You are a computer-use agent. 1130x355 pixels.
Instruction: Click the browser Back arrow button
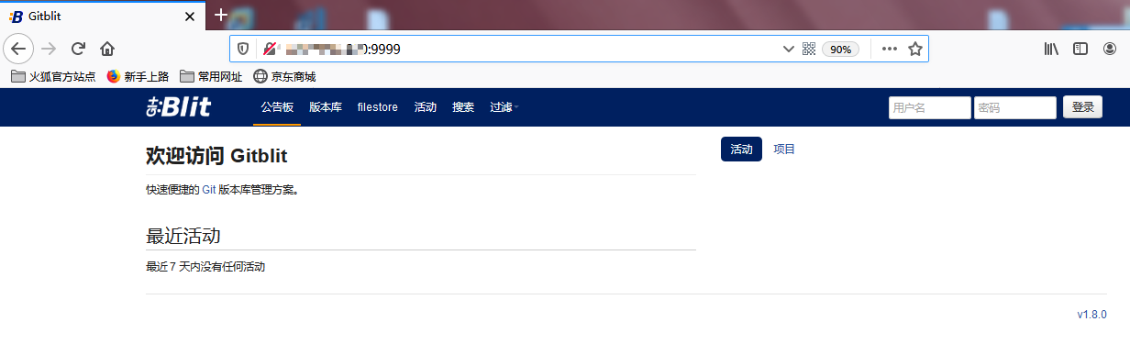pos(19,49)
